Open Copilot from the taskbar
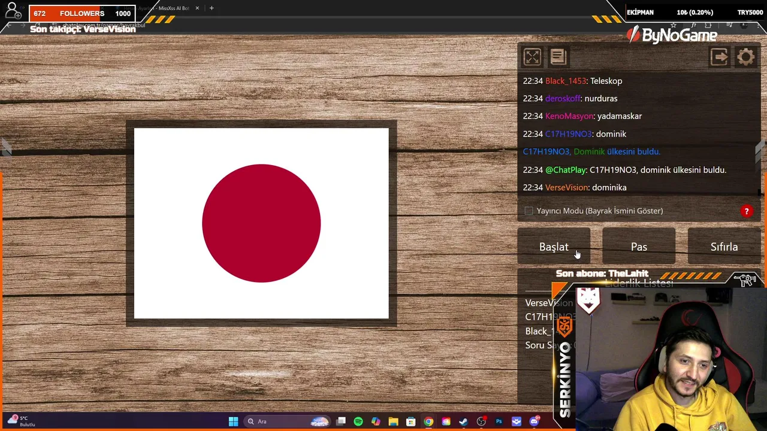 pyautogui.click(x=376, y=421)
